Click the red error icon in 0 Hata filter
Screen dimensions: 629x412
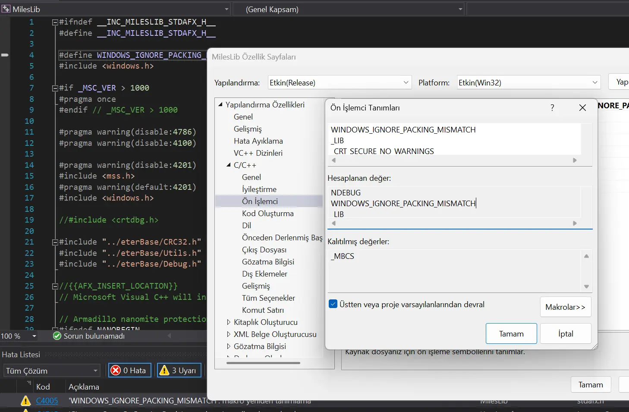click(116, 370)
